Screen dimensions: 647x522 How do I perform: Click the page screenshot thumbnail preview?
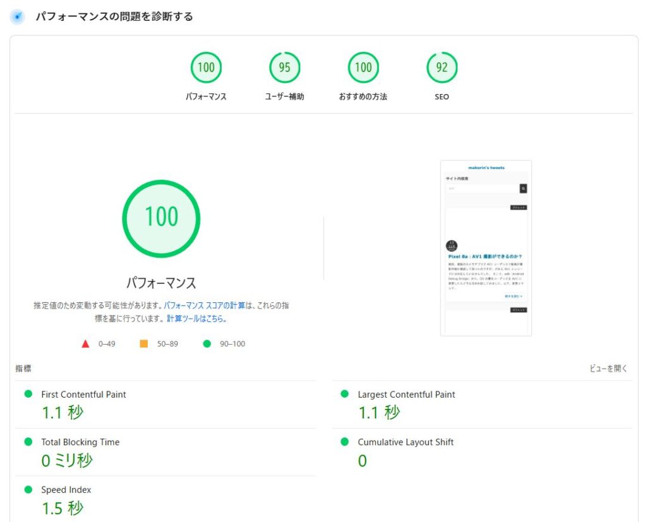tap(486, 248)
